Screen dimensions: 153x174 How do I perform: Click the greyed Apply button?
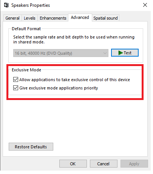click(134, 164)
